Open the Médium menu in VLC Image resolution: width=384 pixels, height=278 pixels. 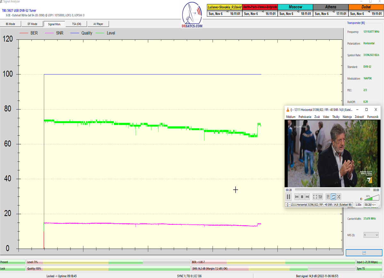click(291, 117)
